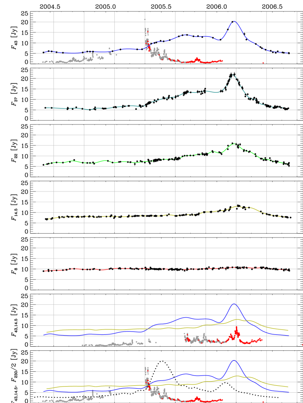303x403 pixels.
Task: Click the 2005.0 x-axis label
Action: tap(106, 7)
